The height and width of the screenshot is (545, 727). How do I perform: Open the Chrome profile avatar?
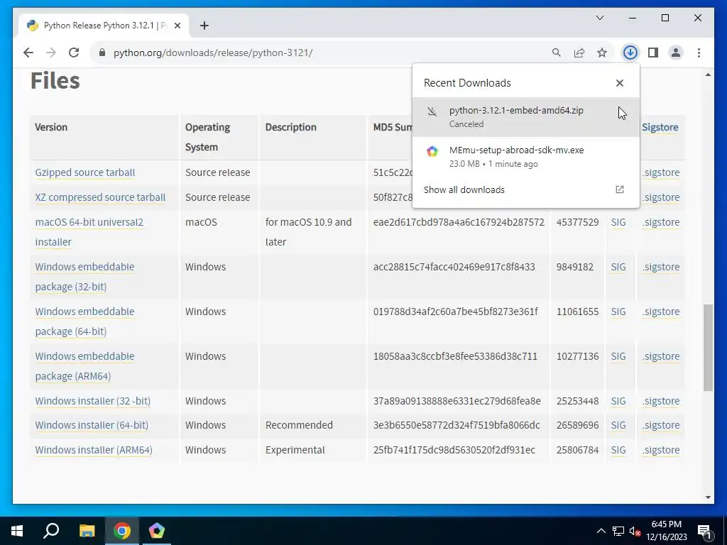[676, 53]
